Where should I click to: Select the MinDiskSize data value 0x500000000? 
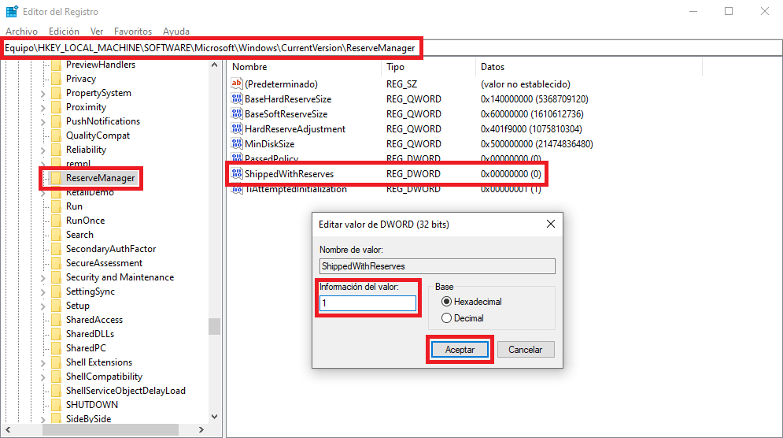click(537, 144)
